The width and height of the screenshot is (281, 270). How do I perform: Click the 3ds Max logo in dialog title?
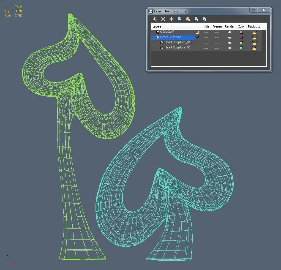[x=151, y=11]
